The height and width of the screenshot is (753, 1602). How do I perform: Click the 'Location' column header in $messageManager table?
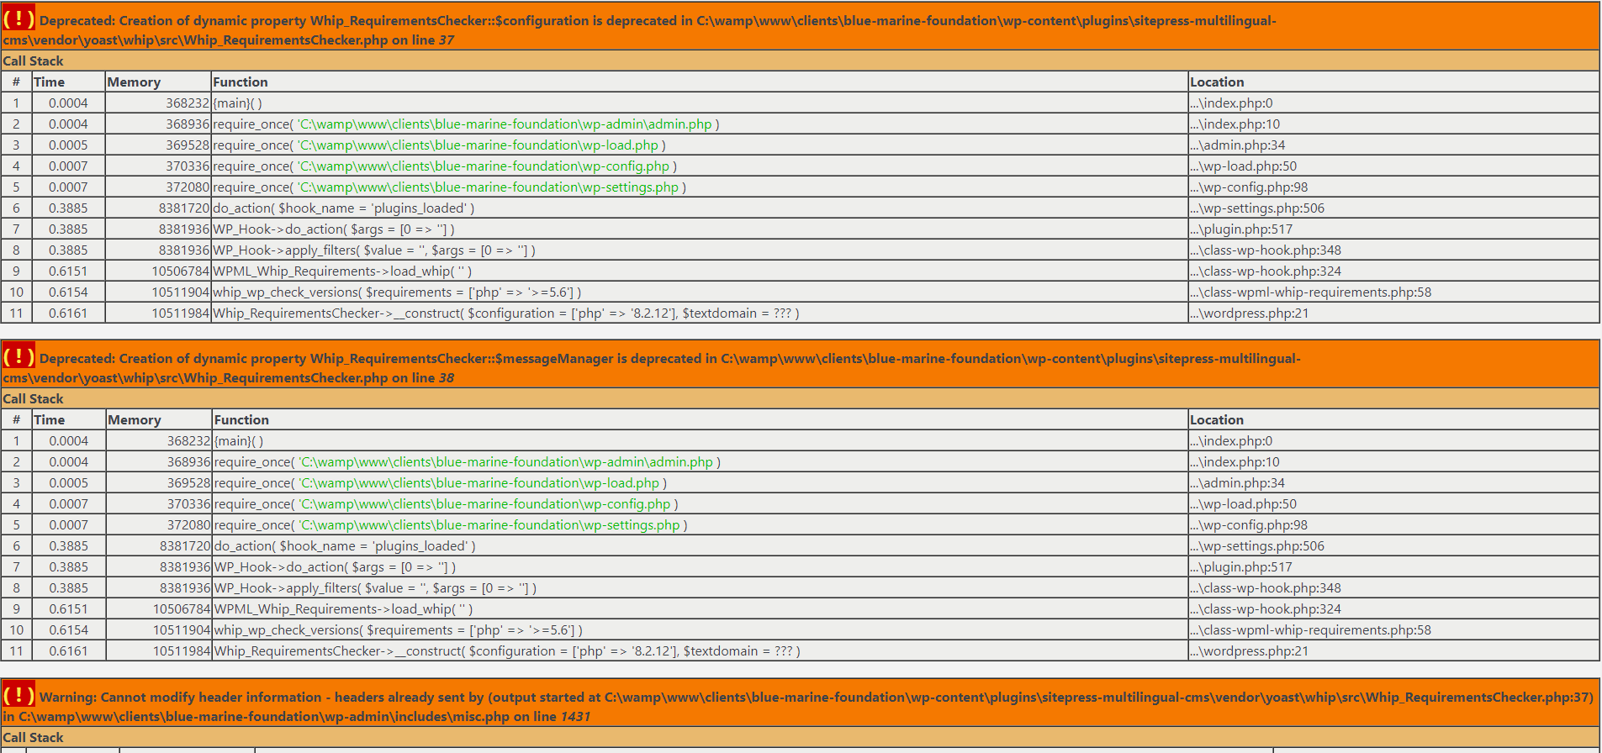(x=1217, y=419)
